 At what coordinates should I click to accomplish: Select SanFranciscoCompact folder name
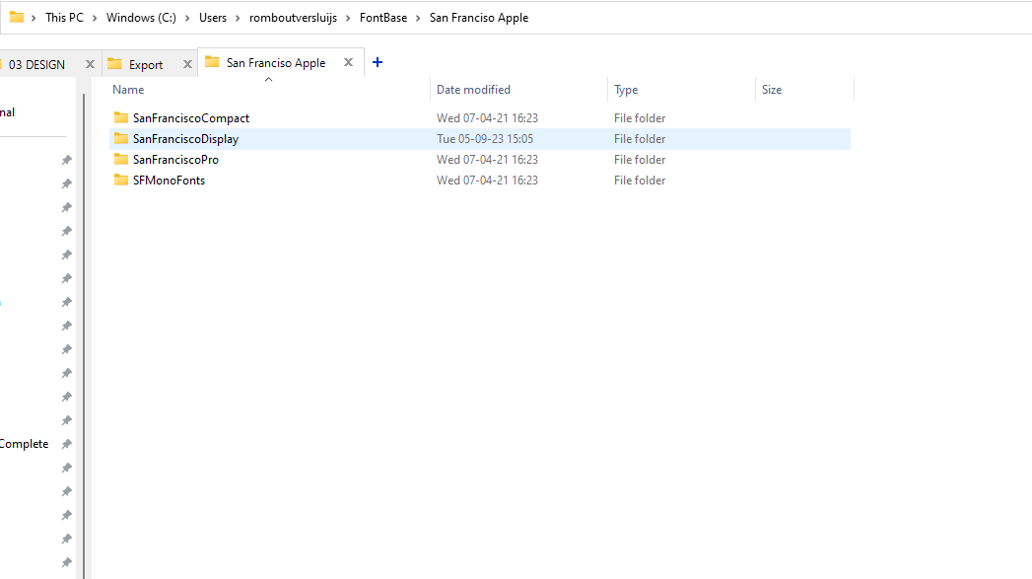coord(191,118)
